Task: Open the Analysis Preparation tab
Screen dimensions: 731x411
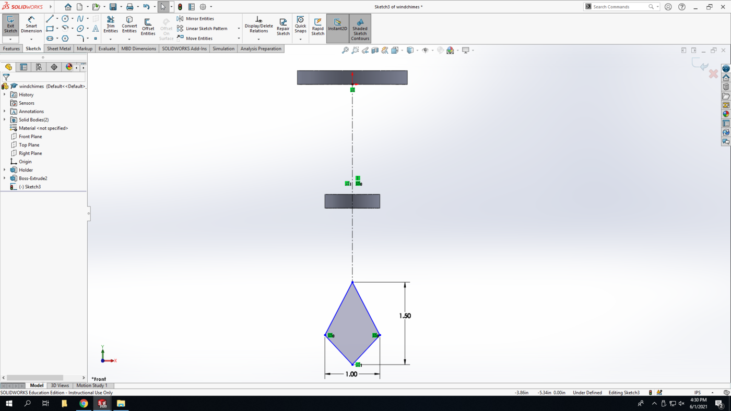Action: [x=261, y=49]
